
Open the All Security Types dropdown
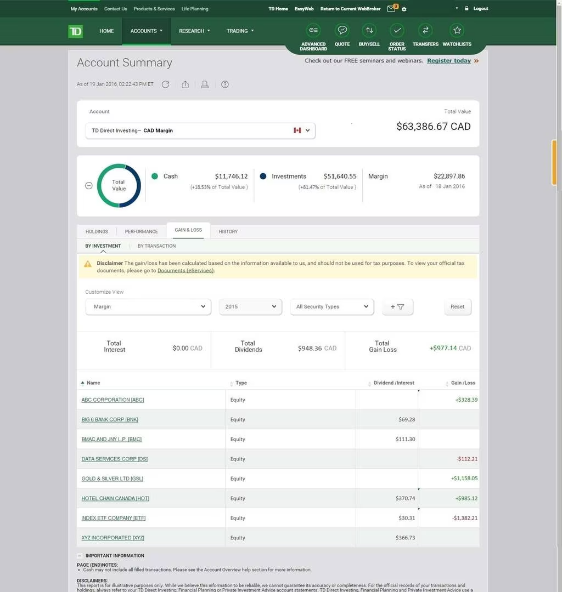pos(332,306)
